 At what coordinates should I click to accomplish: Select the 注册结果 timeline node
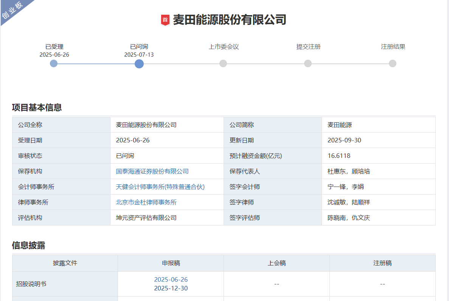(393, 63)
